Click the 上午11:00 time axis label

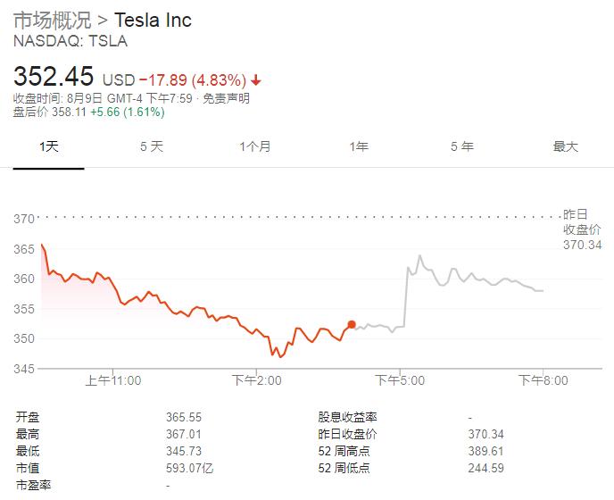(x=113, y=380)
